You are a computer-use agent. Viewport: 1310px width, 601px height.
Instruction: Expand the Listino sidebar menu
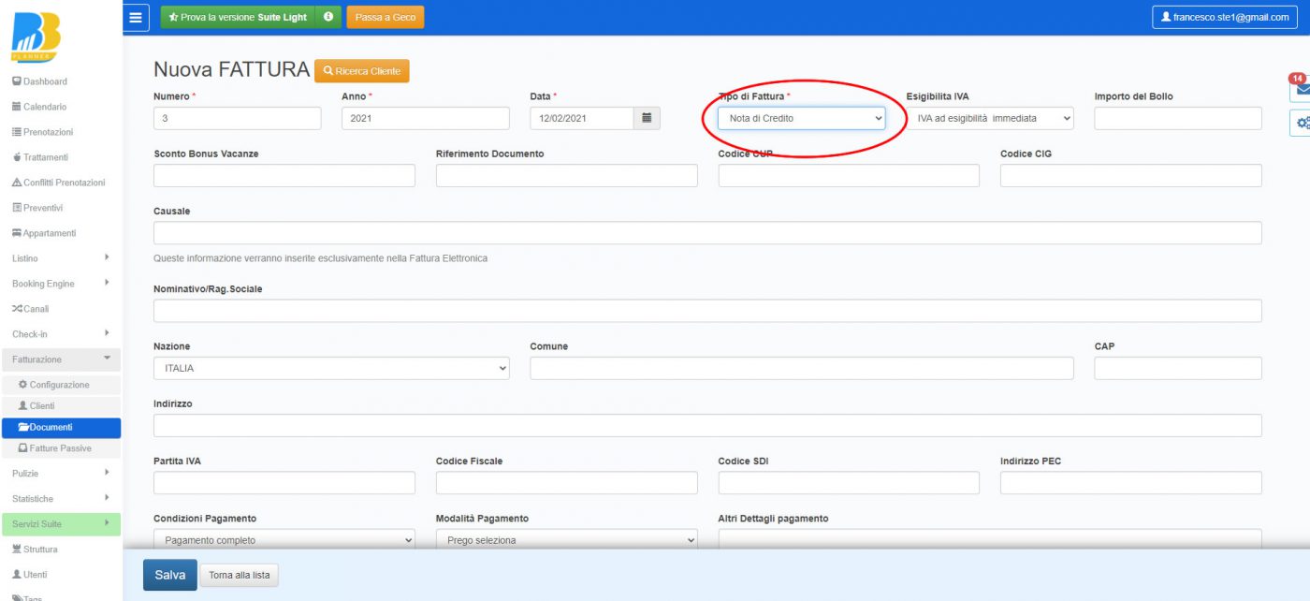click(61, 258)
